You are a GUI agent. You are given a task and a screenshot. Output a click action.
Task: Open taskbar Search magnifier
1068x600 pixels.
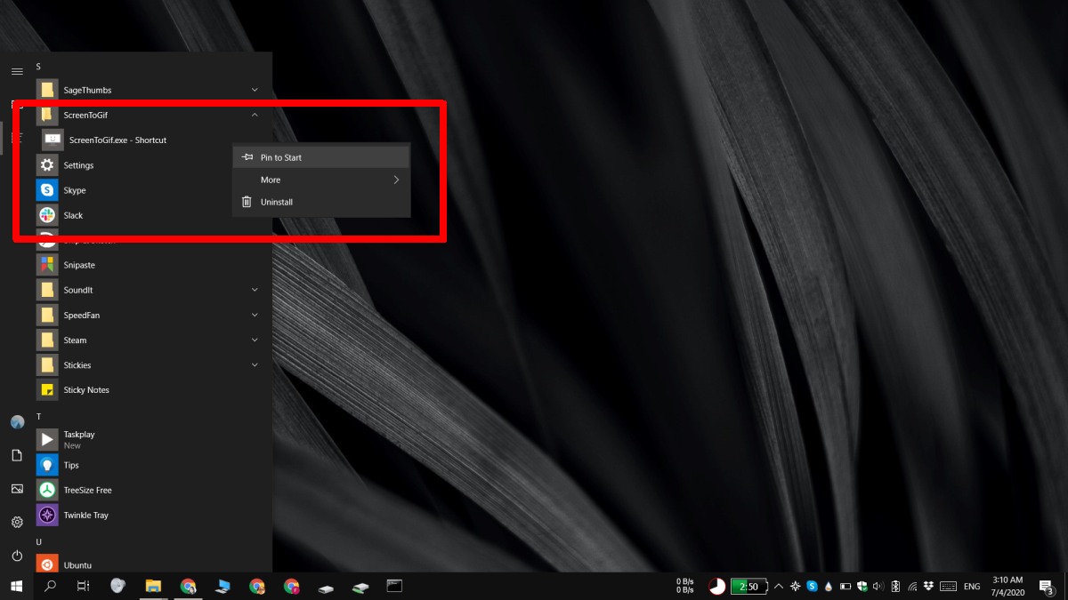click(51, 586)
